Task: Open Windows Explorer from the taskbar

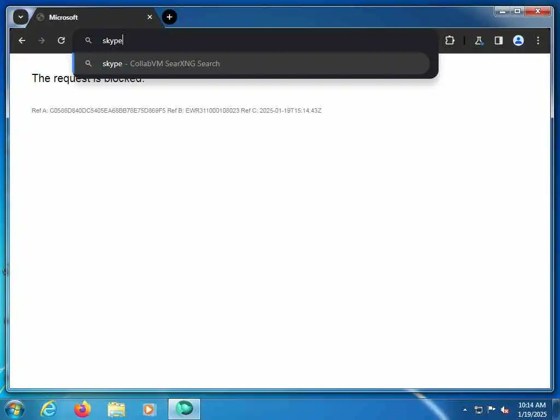Action: pos(116,410)
